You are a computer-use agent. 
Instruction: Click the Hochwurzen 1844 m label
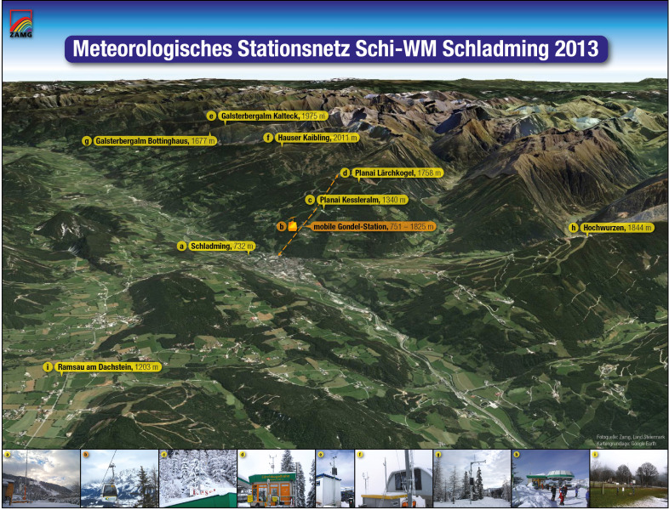point(617,228)
